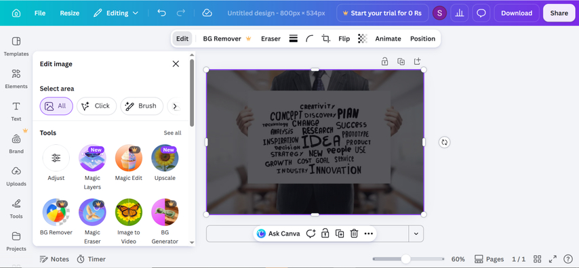The width and height of the screenshot is (579, 268).
Task: Go to Canva home icon
Action: (x=16, y=14)
